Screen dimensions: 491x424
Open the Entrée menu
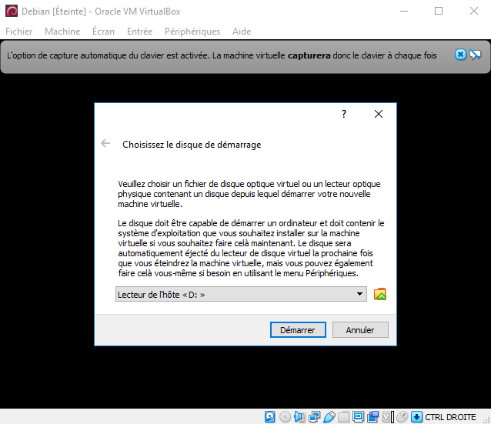tap(139, 32)
